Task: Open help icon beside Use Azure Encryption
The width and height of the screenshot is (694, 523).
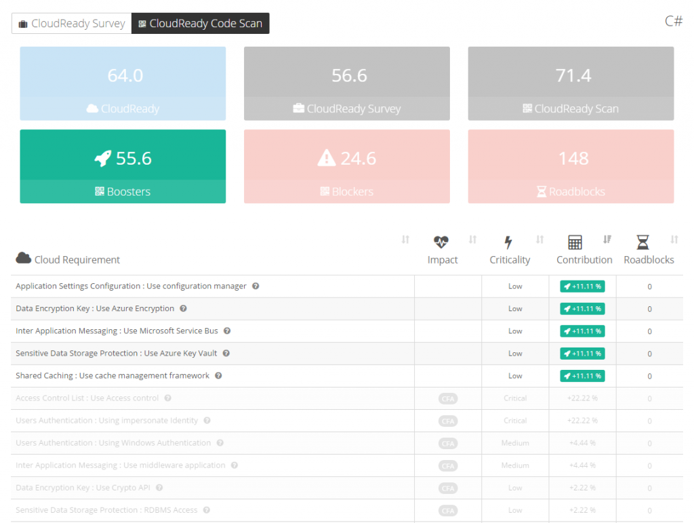Action: pos(183,308)
